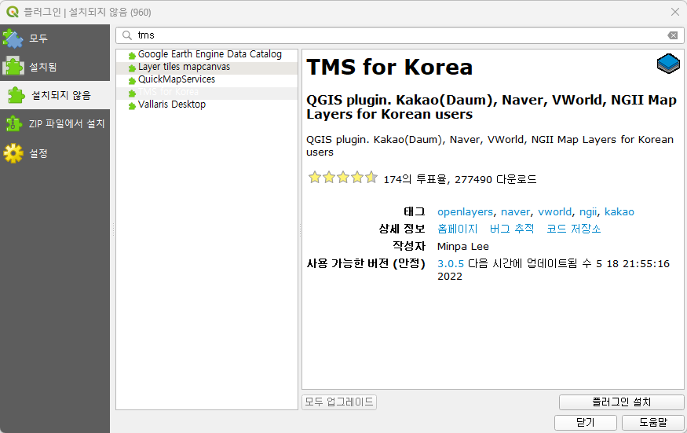Close the plugin manager window

pyautogui.click(x=675, y=12)
